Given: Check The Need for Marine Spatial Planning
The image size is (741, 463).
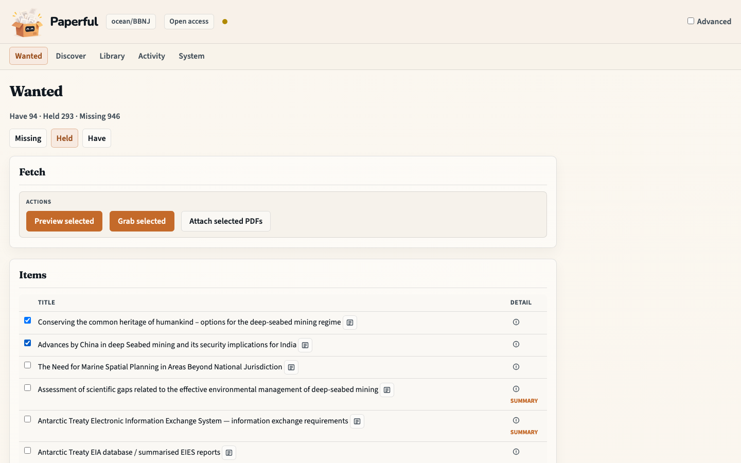Looking at the screenshot, I should pos(28,365).
